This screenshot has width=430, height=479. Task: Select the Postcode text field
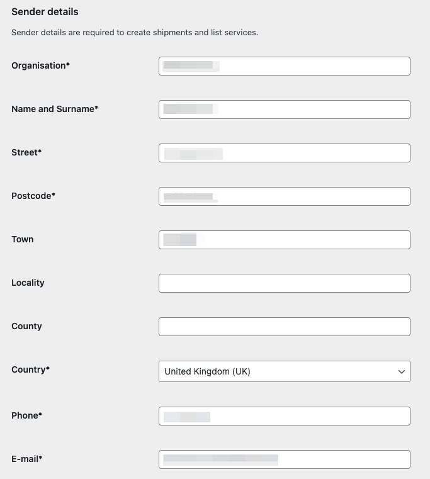tap(284, 196)
